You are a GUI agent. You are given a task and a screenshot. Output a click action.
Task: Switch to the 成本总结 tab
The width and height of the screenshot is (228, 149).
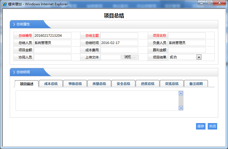tap(51, 84)
